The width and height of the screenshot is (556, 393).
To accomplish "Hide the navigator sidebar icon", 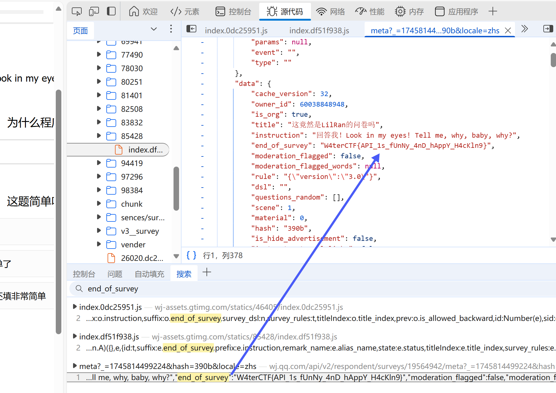I will [191, 29].
